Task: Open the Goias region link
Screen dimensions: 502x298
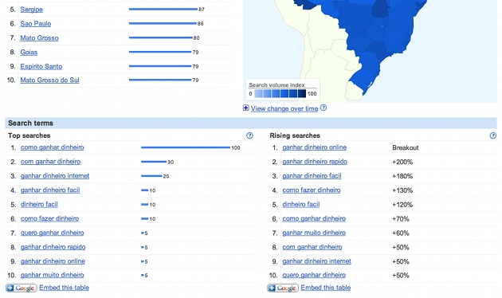Action: tap(29, 52)
